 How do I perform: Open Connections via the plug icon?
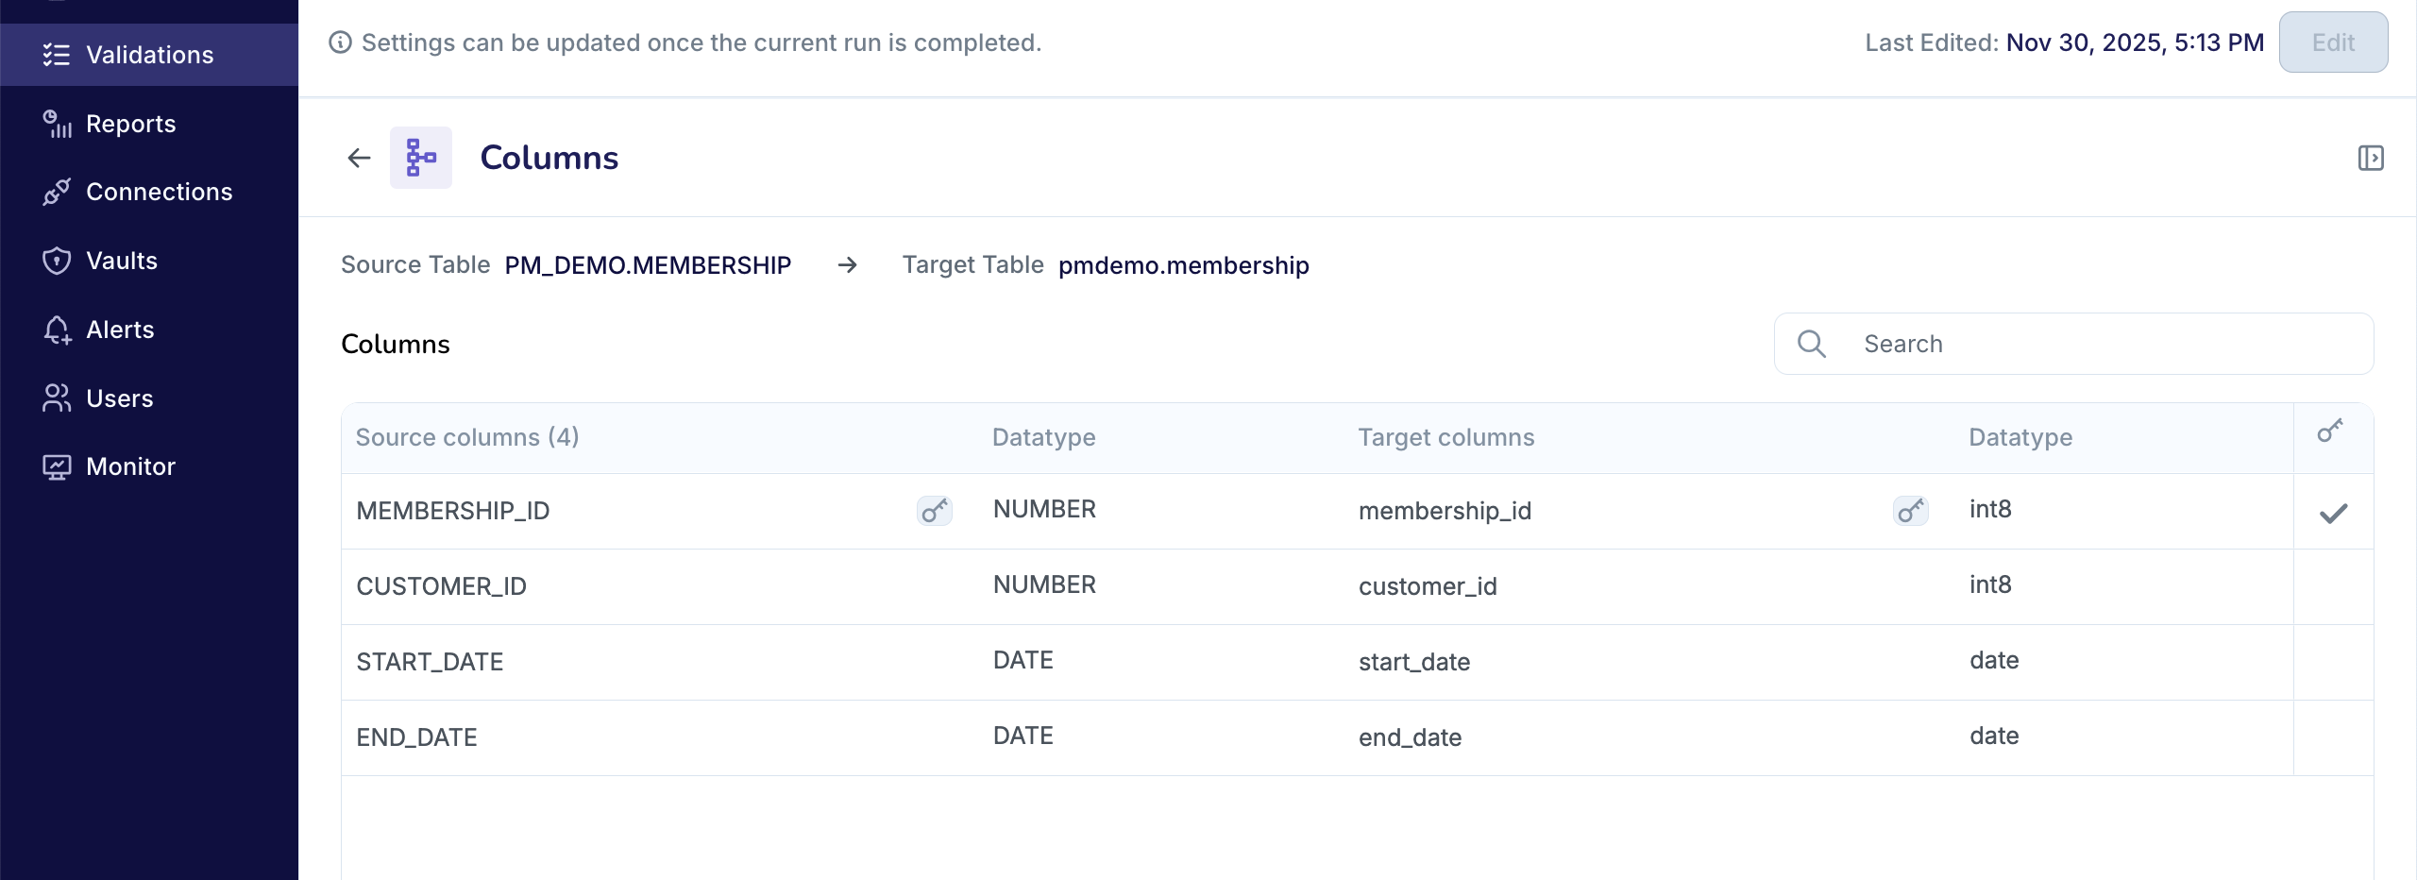point(57,192)
